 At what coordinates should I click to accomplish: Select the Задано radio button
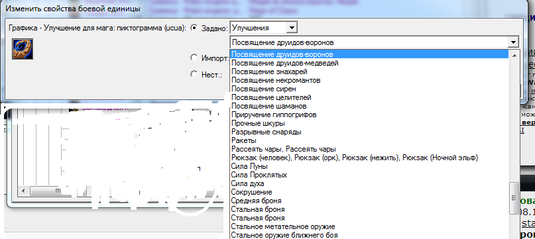(194, 28)
